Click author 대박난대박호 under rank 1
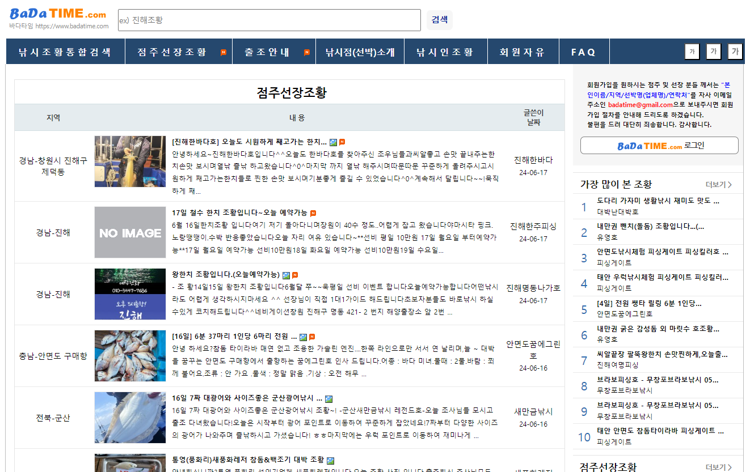The height and width of the screenshot is (472, 750). (617, 211)
